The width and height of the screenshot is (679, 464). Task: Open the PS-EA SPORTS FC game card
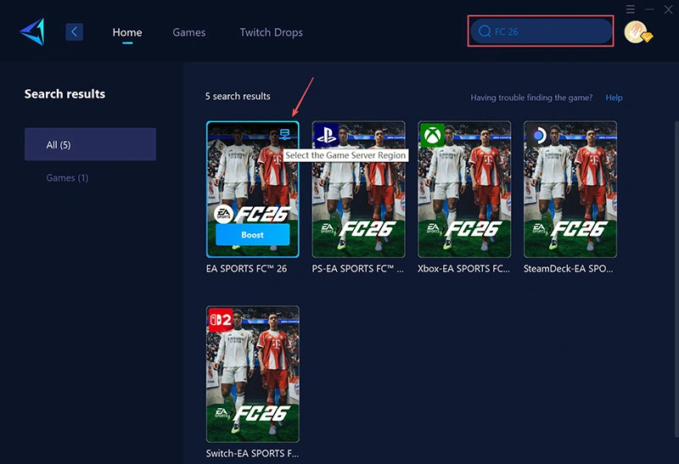(358, 189)
